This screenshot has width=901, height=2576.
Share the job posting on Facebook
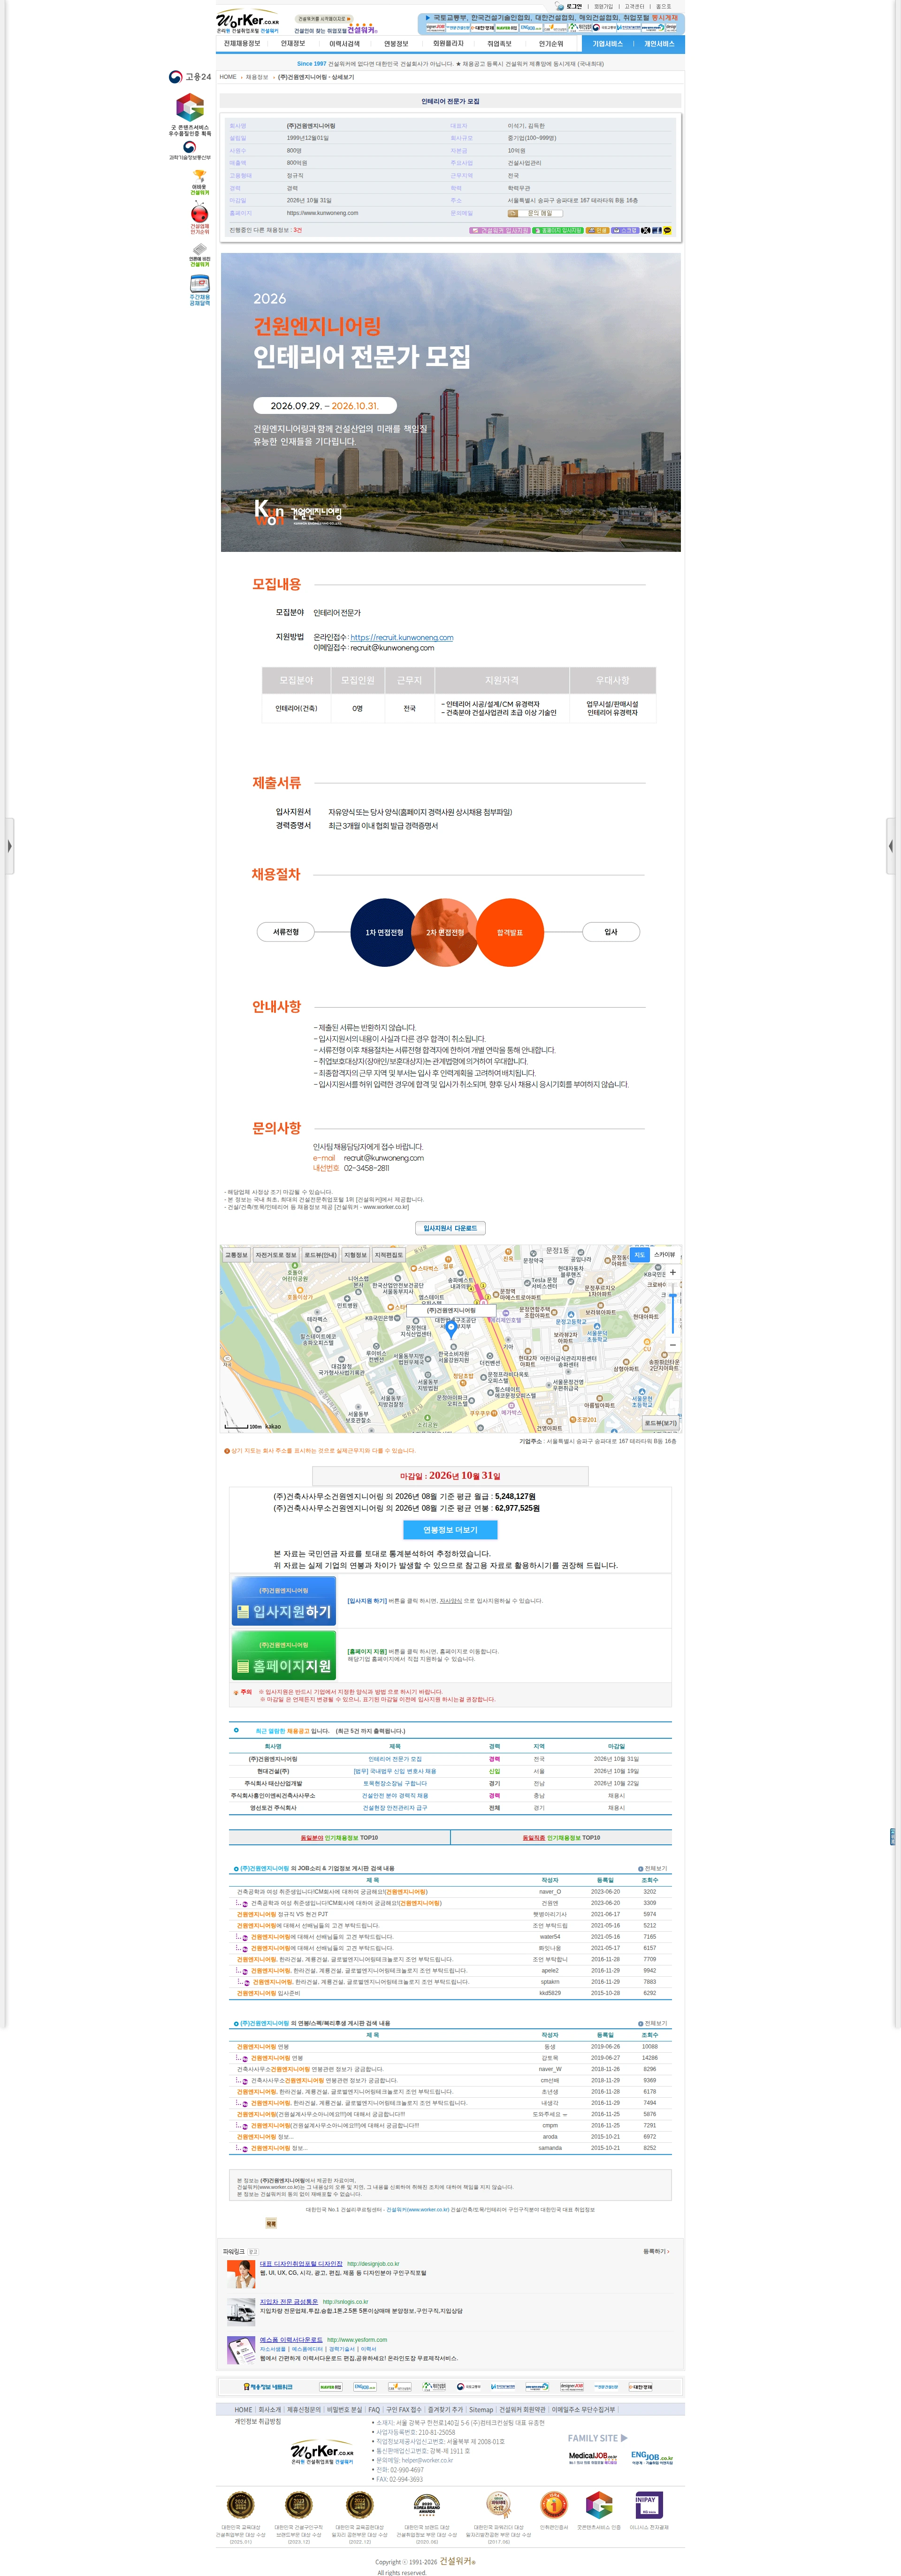(657, 230)
